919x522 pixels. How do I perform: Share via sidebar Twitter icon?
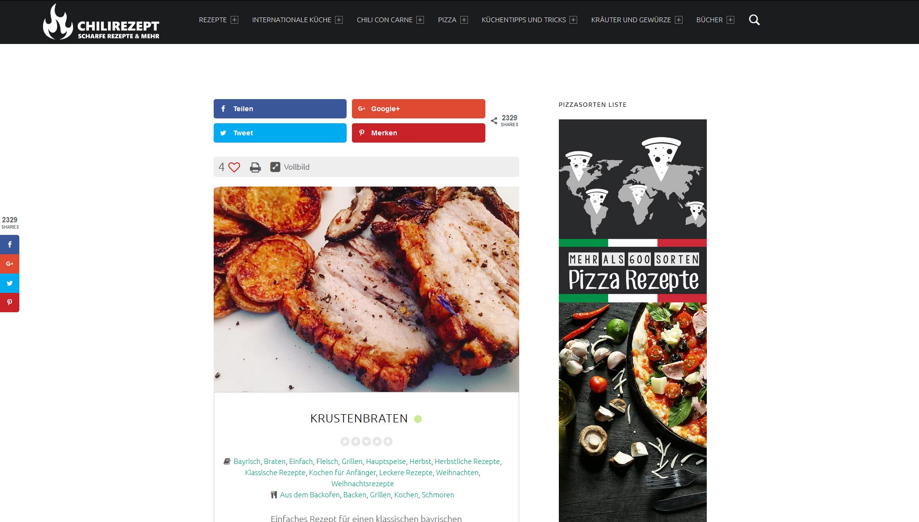click(x=10, y=283)
